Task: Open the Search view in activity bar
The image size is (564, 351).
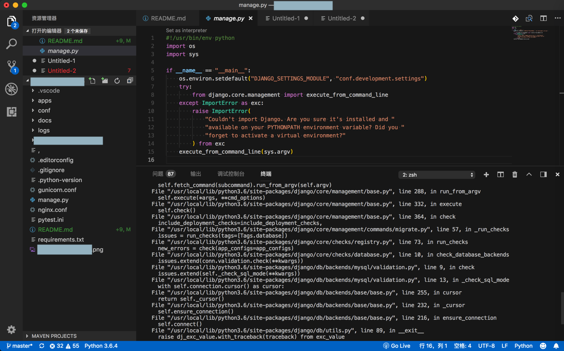Action: (11, 44)
